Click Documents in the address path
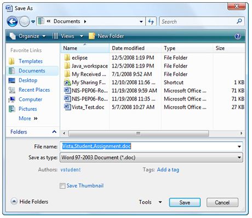Viewport: 252px width, 218px height. (x=67, y=21)
